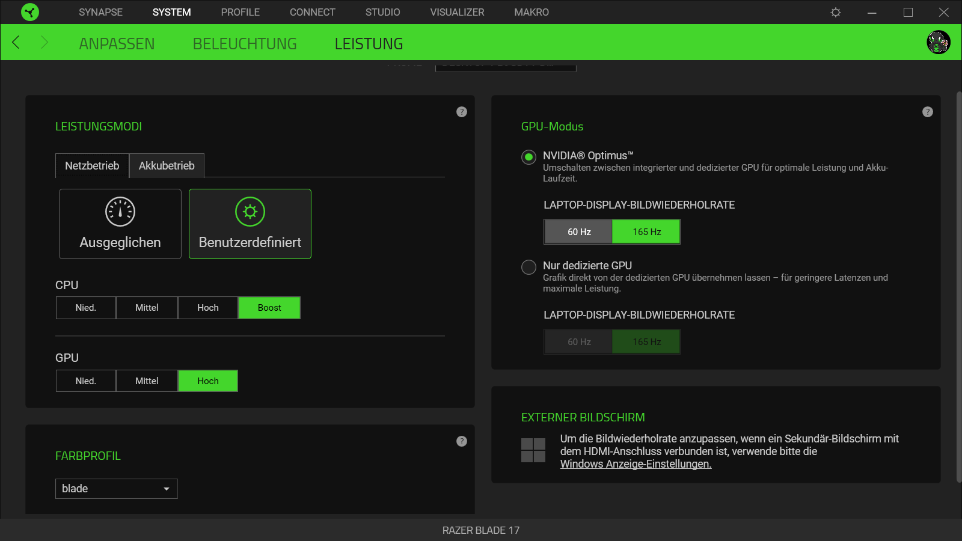This screenshot has width=962, height=541.
Task: Open Windows Anzeige-Einstellungen link
Action: tap(636, 464)
